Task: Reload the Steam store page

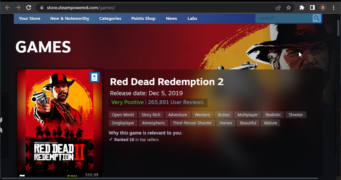Action: click(x=29, y=8)
